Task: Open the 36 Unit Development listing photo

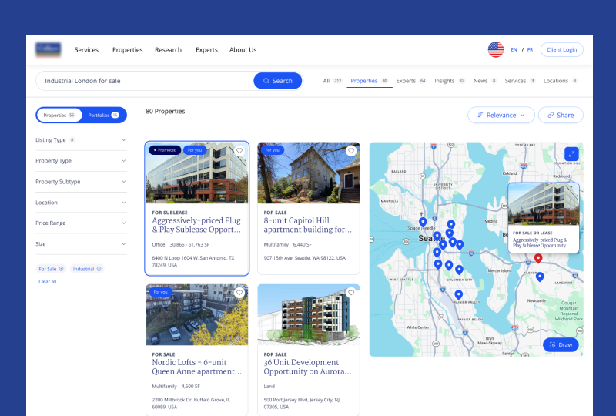Action: coord(309,314)
